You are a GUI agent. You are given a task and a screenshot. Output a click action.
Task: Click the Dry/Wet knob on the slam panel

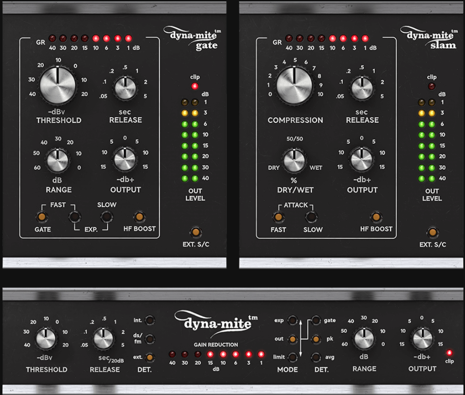click(294, 160)
